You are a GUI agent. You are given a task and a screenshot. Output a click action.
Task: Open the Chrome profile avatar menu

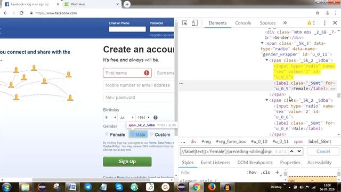click(327, 13)
